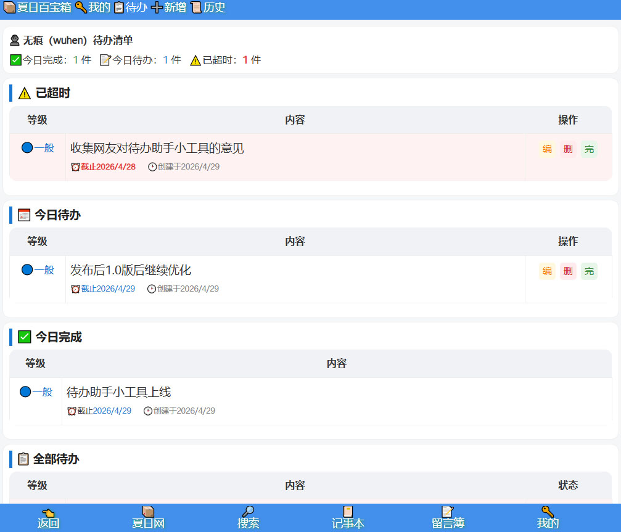Edit the overdue task 收集网友对待办助手小工具的意见

click(547, 149)
